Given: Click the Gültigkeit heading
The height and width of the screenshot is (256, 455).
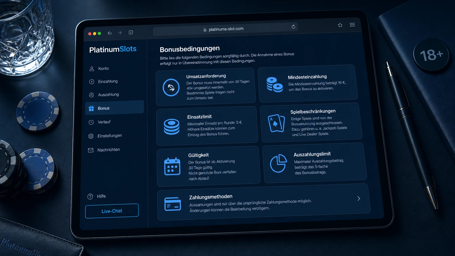Looking at the screenshot, I should coord(198,155).
